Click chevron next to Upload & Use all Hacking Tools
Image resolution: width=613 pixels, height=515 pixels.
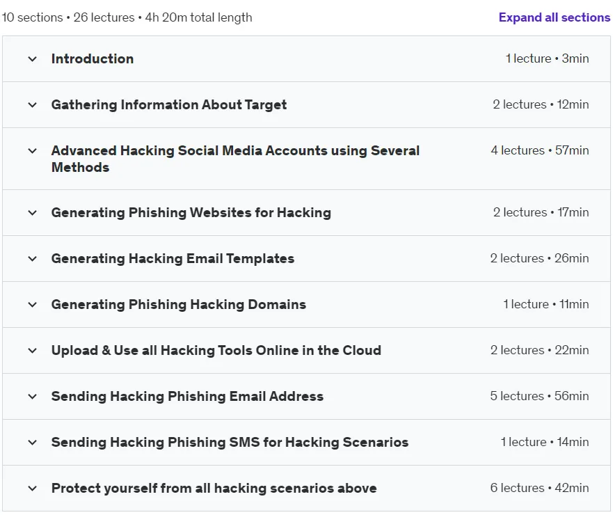click(33, 350)
